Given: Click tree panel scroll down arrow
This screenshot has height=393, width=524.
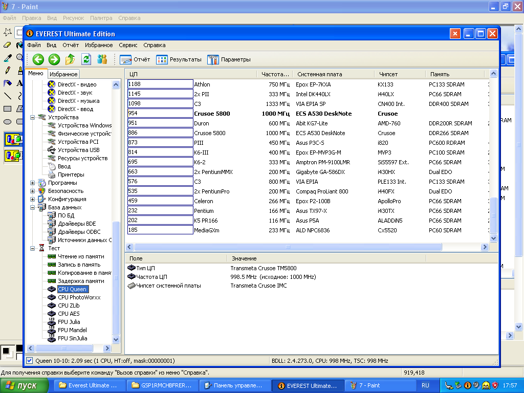Looking at the screenshot, I should 116,340.
